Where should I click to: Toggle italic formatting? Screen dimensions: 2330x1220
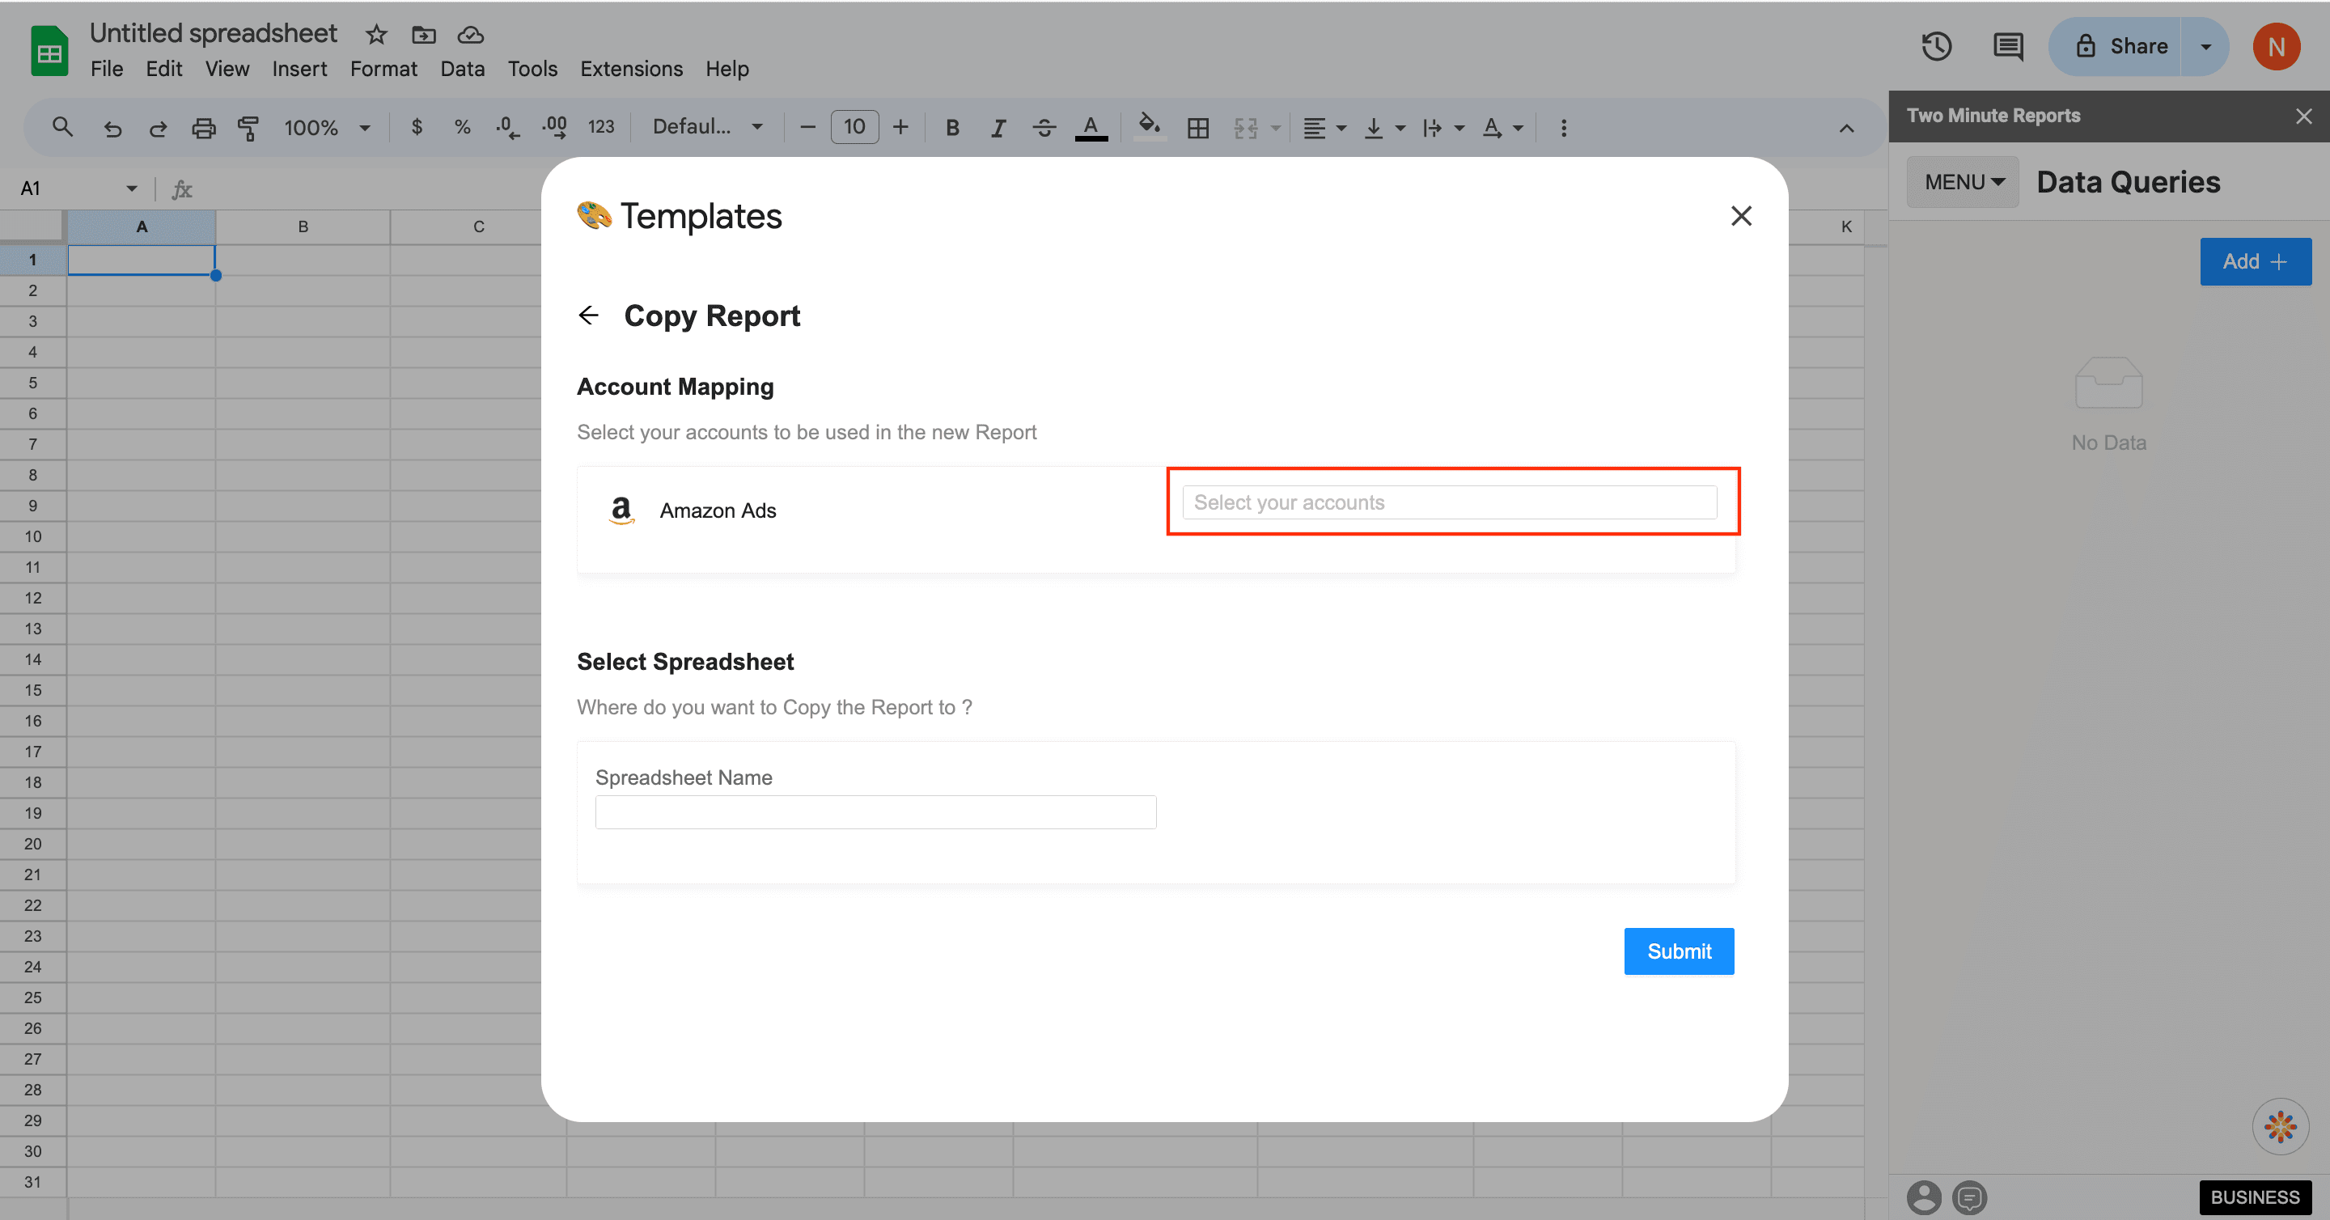(998, 128)
